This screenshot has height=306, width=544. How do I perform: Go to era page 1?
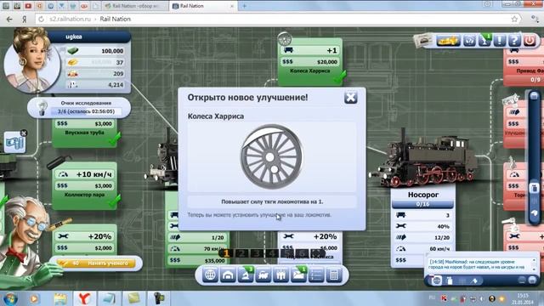[226, 253]
